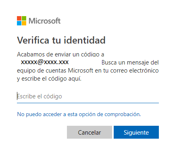Click the 'Verifica tu identidad' heading
Viewport: 175px width, 156px height.
click(61, 40)
